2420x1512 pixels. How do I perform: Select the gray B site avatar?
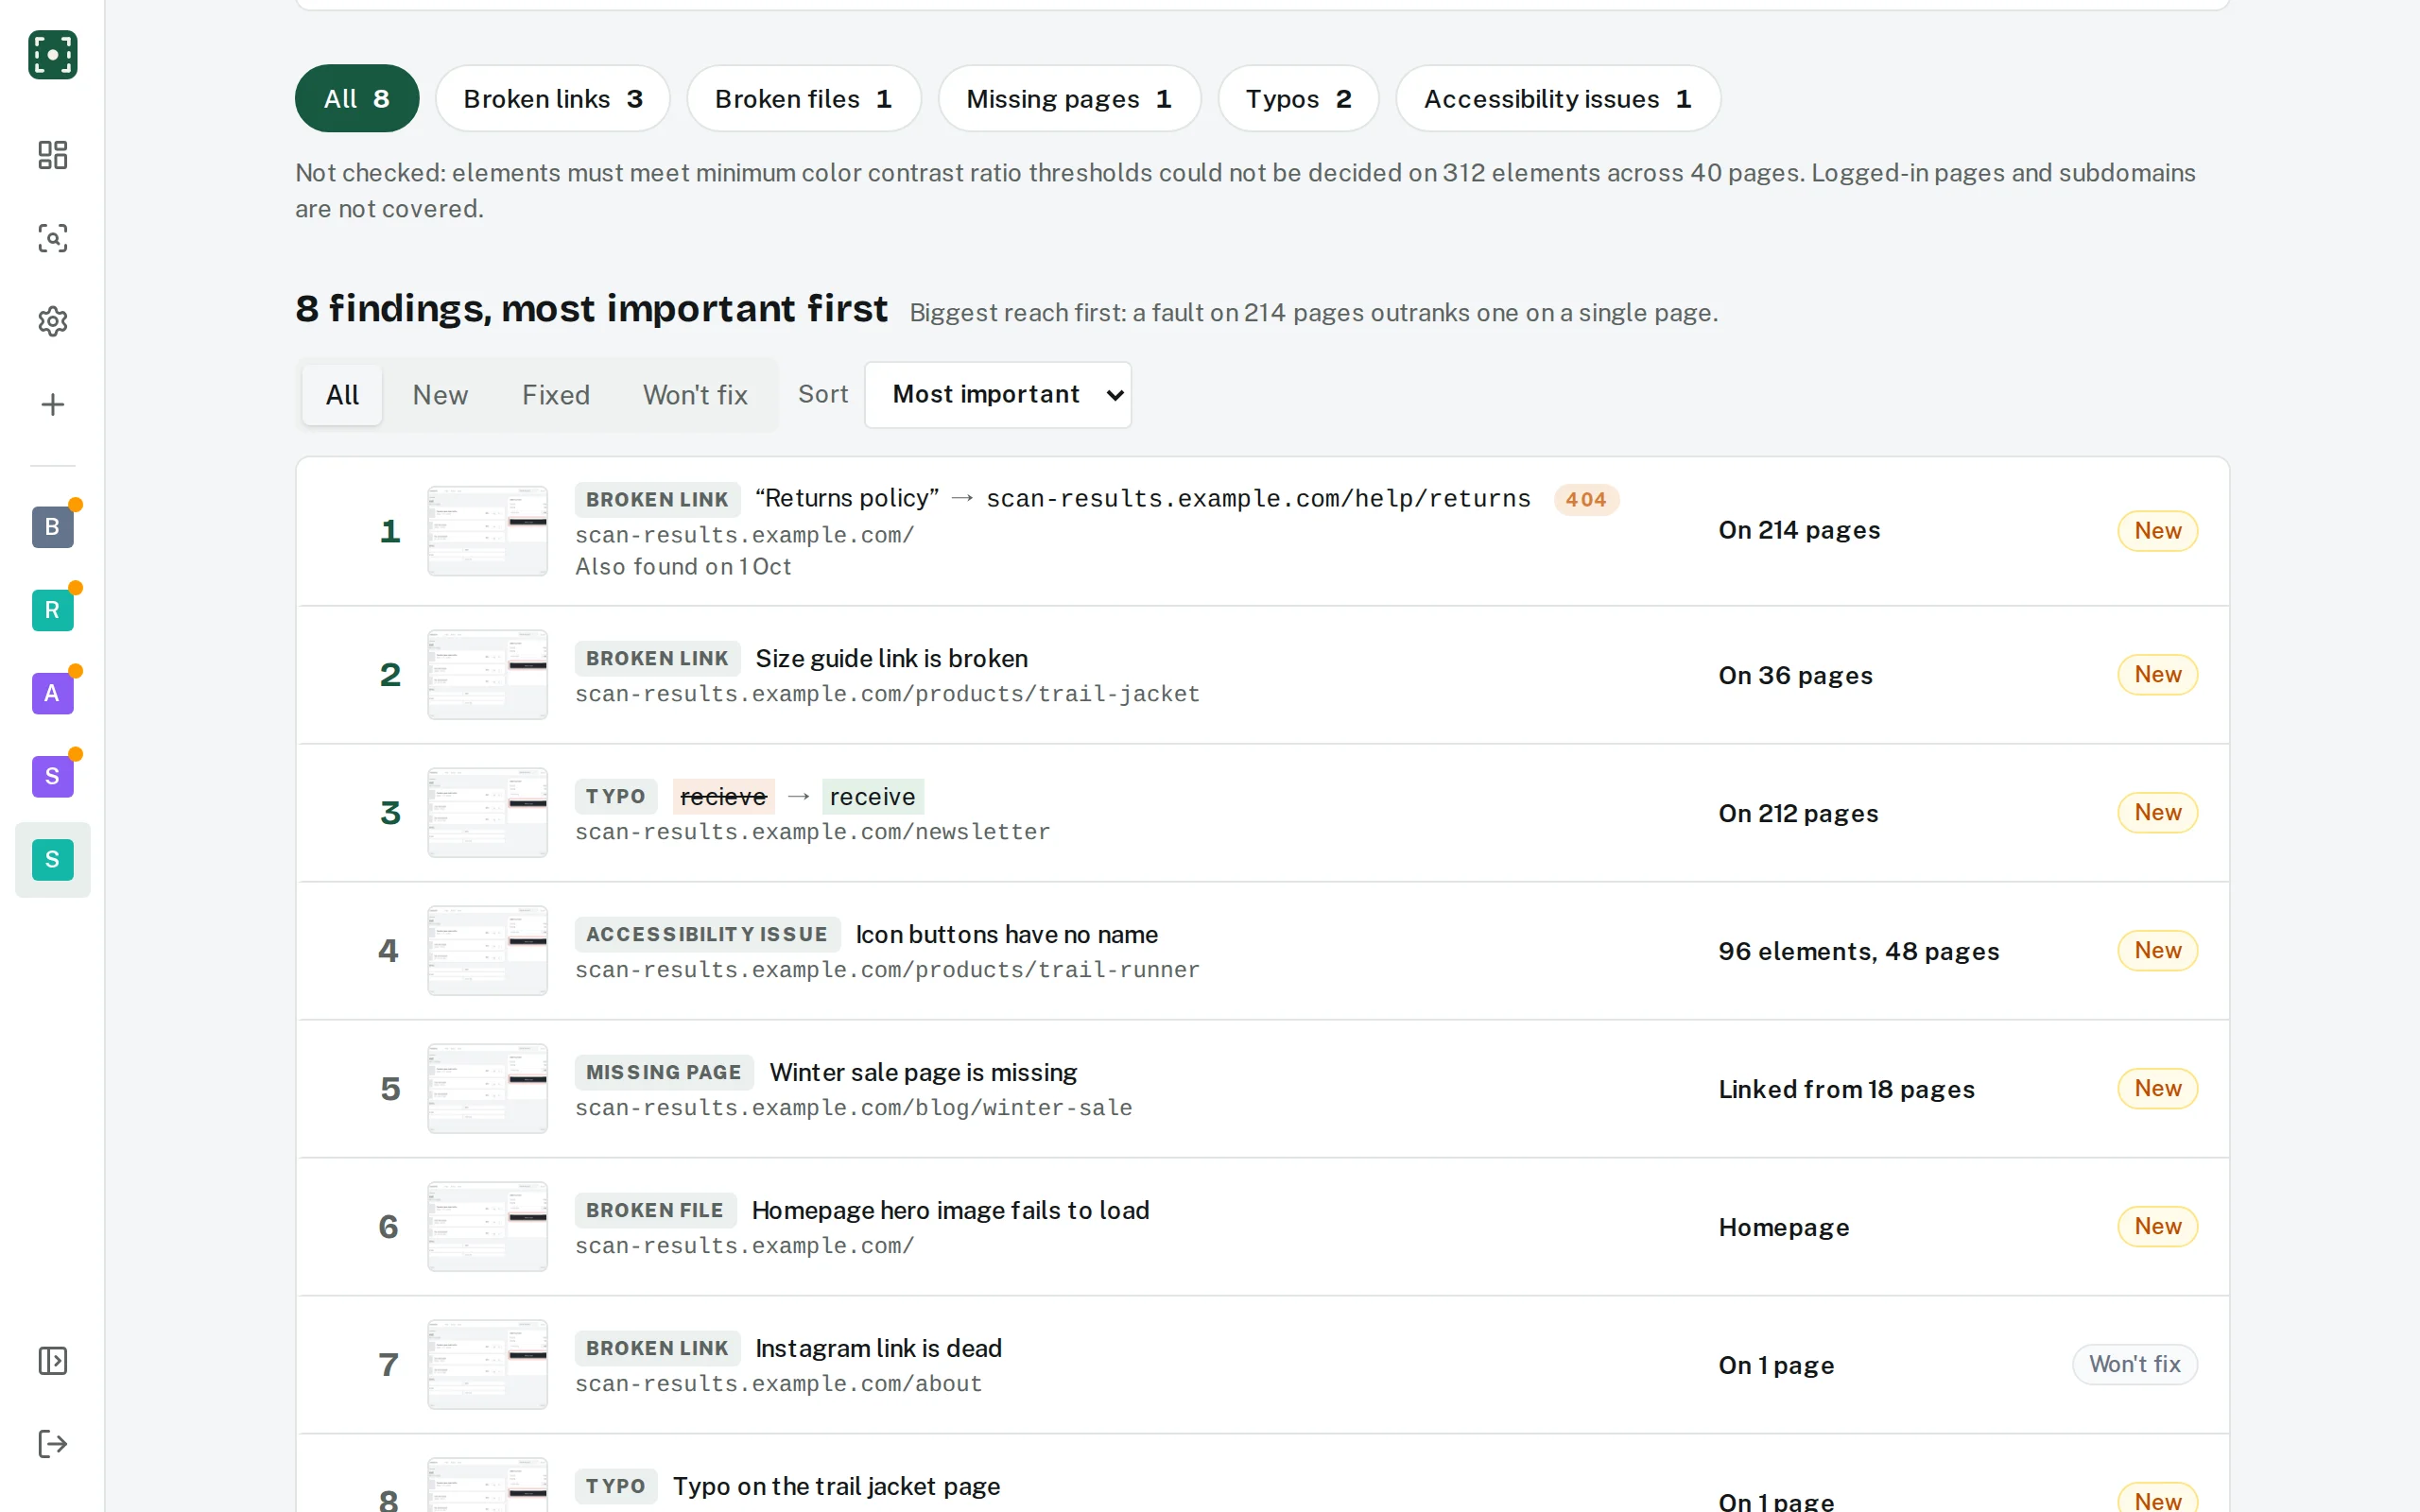tap(52, 527)
